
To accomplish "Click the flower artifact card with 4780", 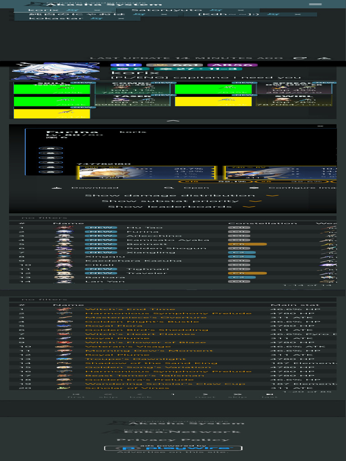I will tap(146, 172).
